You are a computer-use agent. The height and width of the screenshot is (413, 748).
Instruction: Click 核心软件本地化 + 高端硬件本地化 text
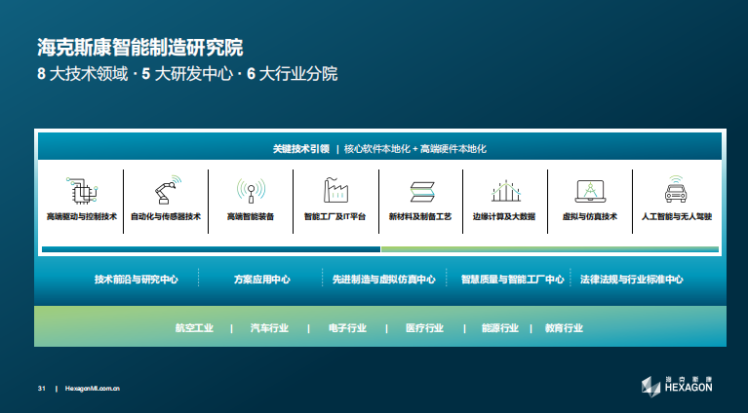click(415, 149)
